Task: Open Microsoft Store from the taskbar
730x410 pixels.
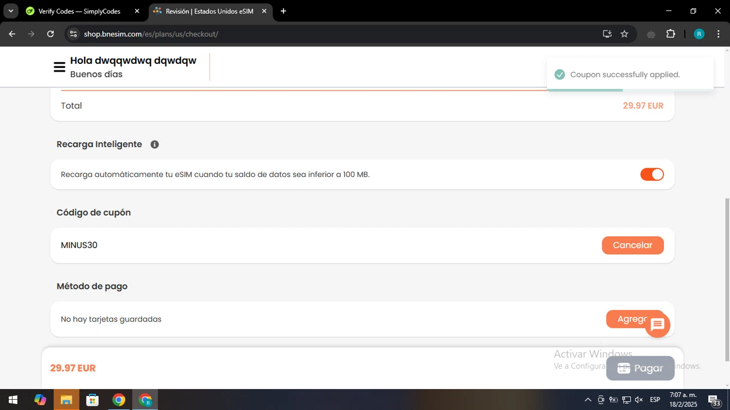Action: (92, 400)
